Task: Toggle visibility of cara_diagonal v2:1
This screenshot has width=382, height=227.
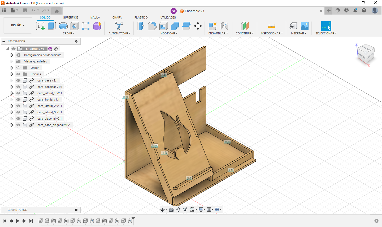Action: 18,119
